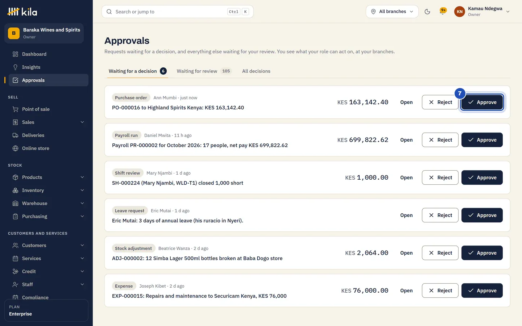Expand the Inventory submenu chevron
The width and height of the screenshot is (522, 326).
click(82, 190)
